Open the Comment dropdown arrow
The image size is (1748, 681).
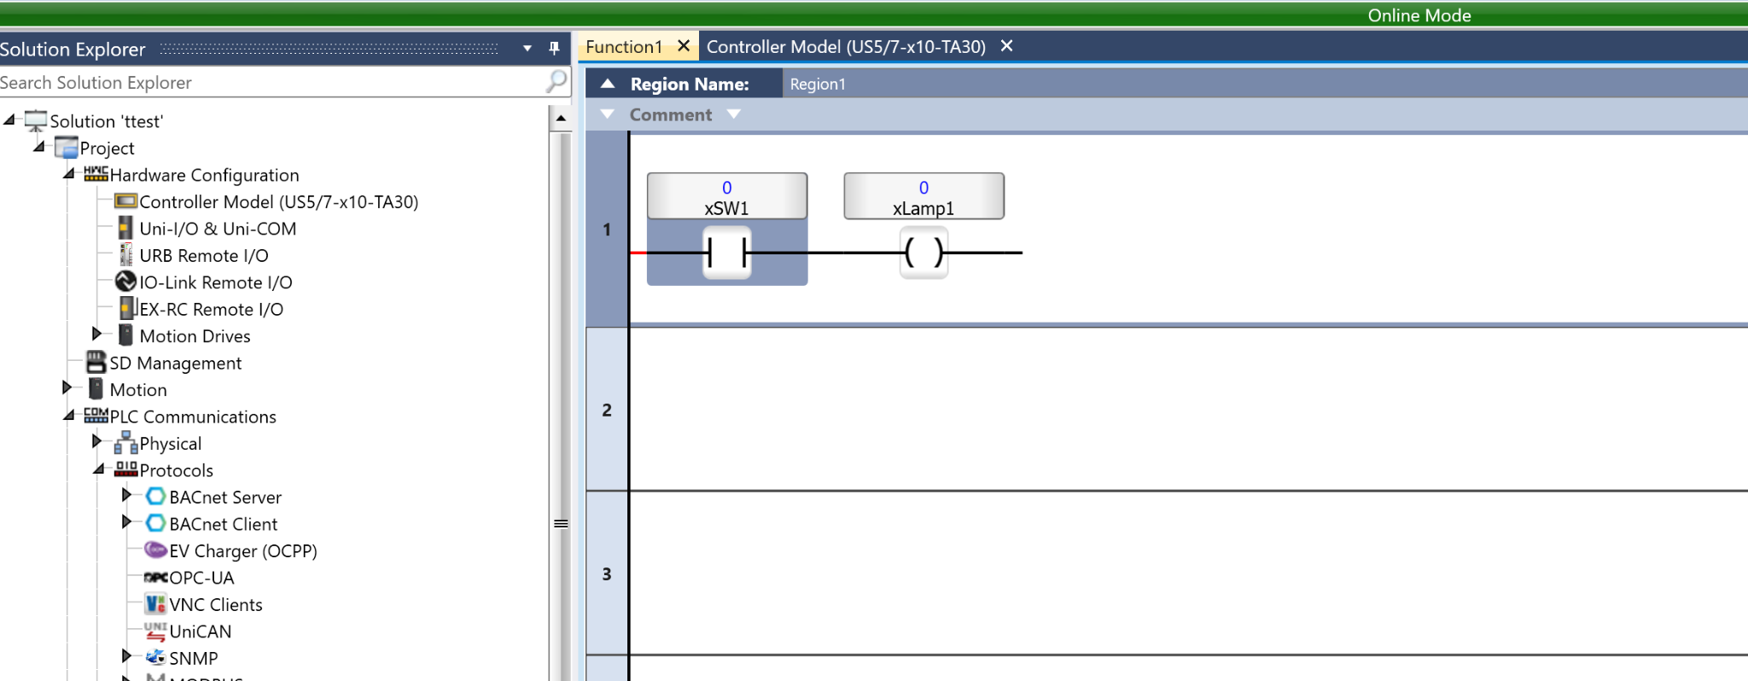(x=733, y=114)
